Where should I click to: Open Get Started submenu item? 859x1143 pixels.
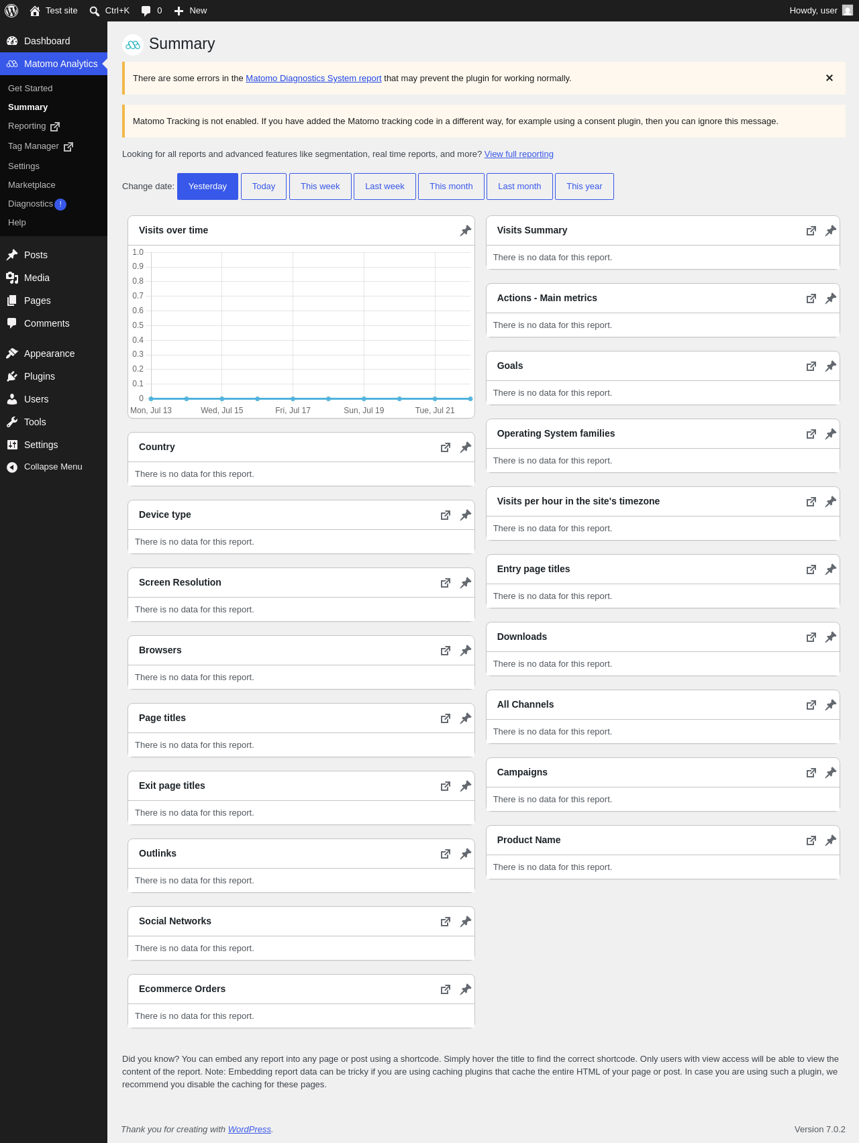point(54,89)
